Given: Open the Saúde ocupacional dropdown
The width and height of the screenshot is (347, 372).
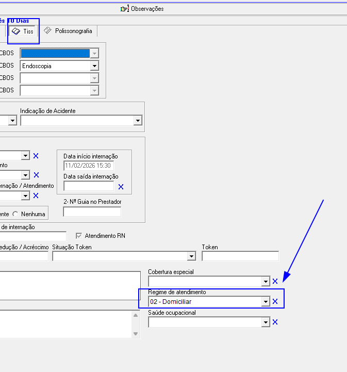Looking at the screenshot, I should 266,322.
